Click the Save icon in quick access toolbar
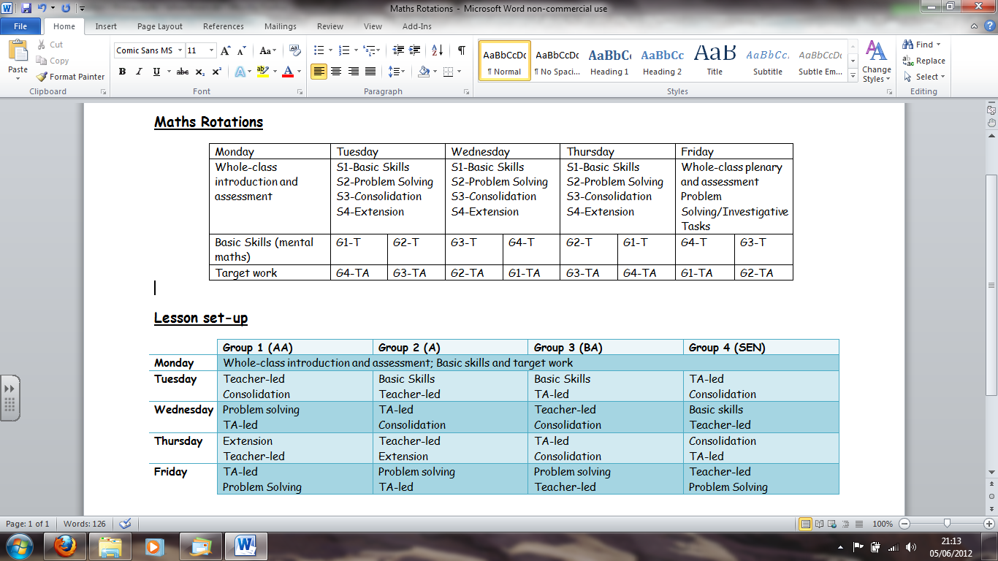This screenshot has width=998, height=561. click(26, 9)
